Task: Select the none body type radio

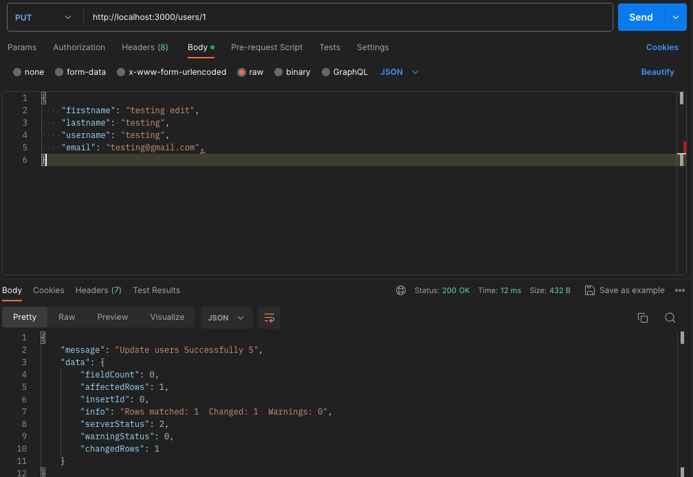Action: [x=17, y=72]
